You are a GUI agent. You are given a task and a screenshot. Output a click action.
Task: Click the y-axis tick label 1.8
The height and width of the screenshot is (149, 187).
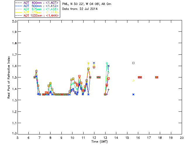pyautogui.click(x=14, y=43)
